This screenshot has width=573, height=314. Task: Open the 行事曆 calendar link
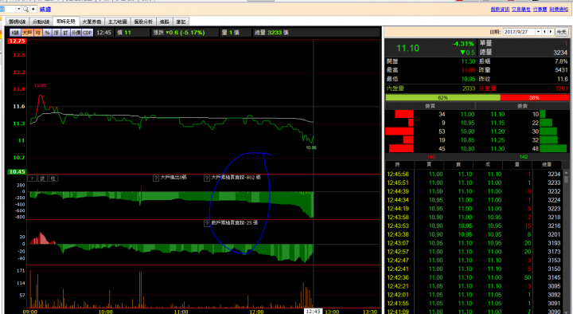click(x=540, y=9)
